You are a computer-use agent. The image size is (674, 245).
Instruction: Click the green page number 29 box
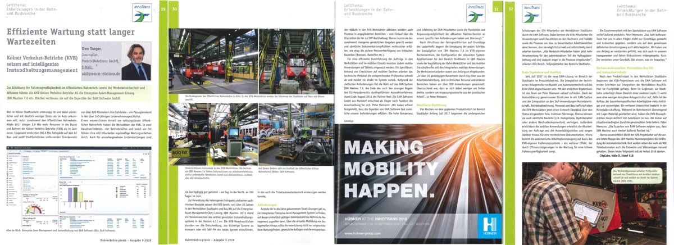pos(163,8)
